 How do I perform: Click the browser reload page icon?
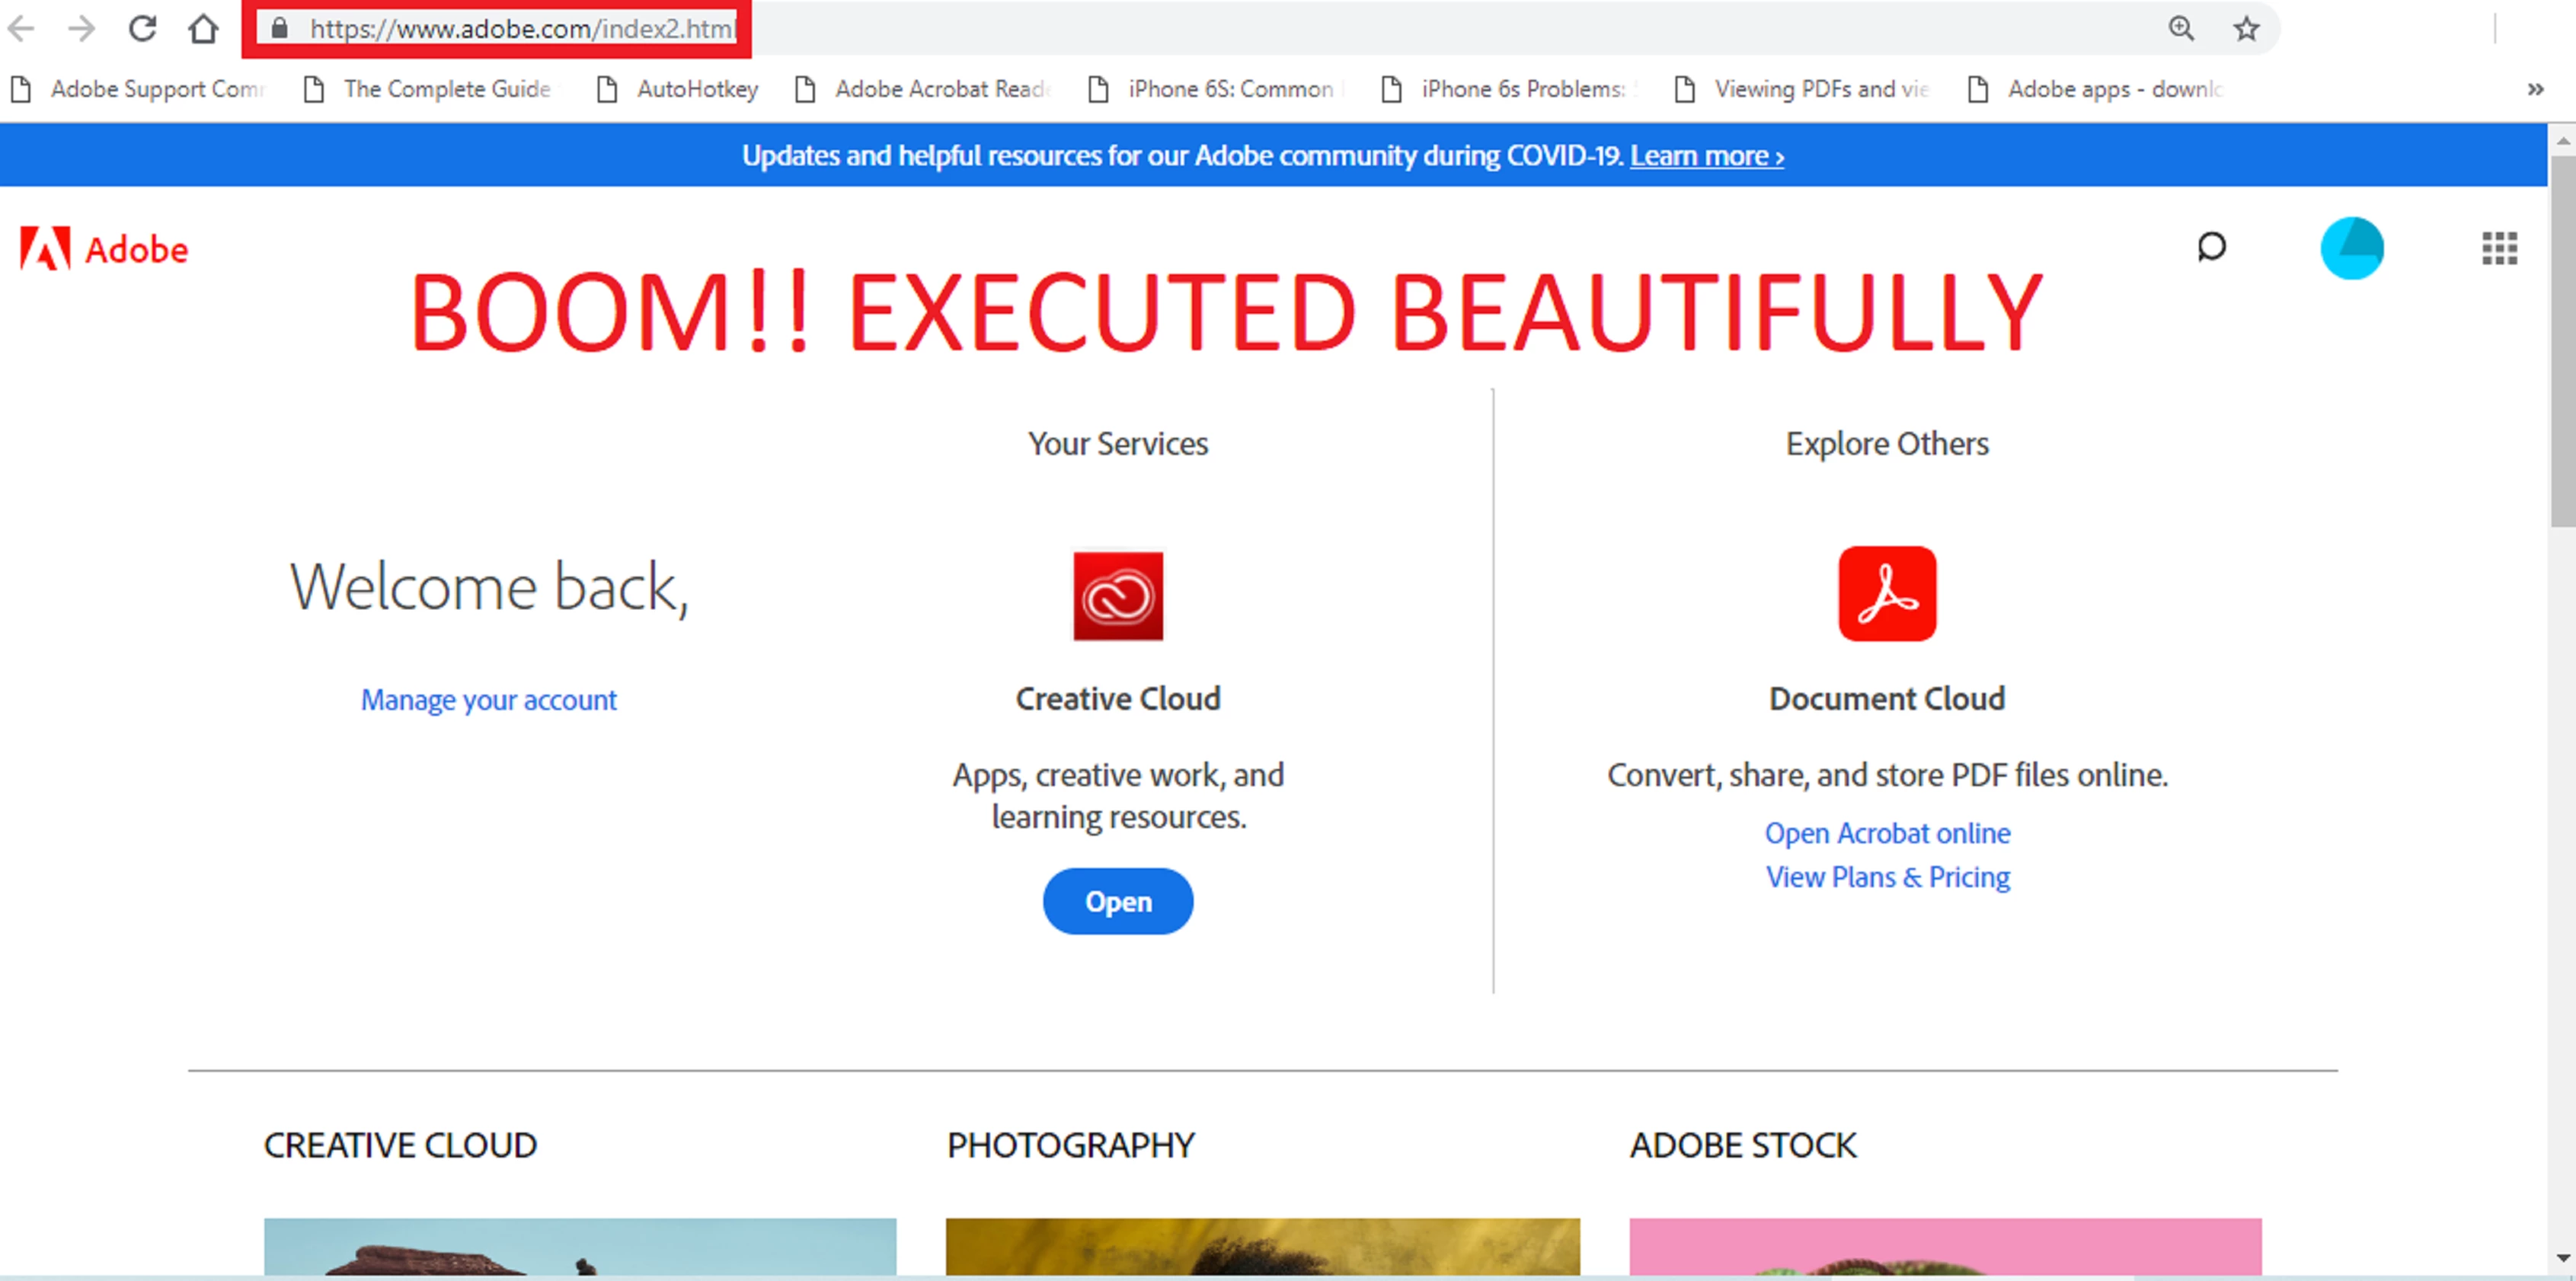click(x=143, y=28)
